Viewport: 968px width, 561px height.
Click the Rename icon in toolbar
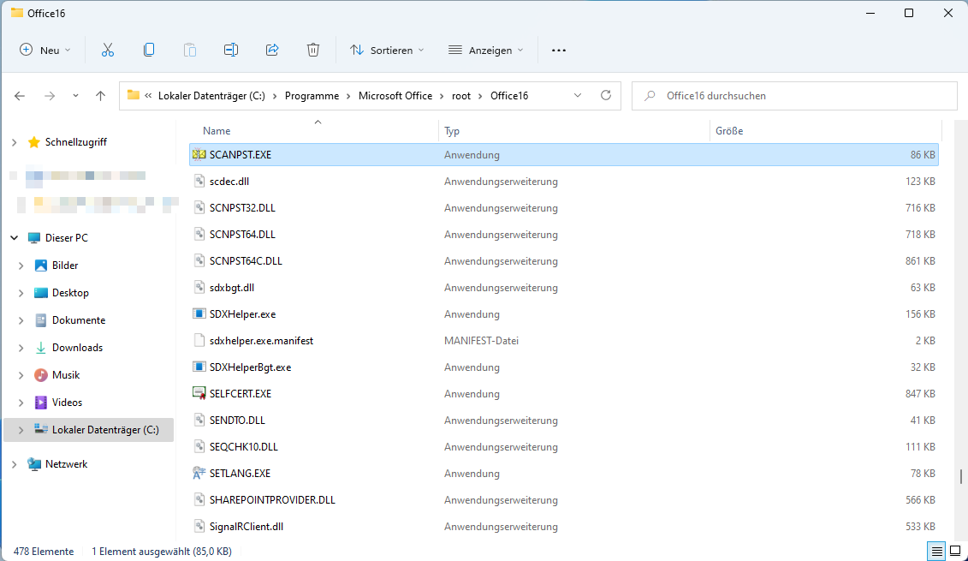click(231, 50)
